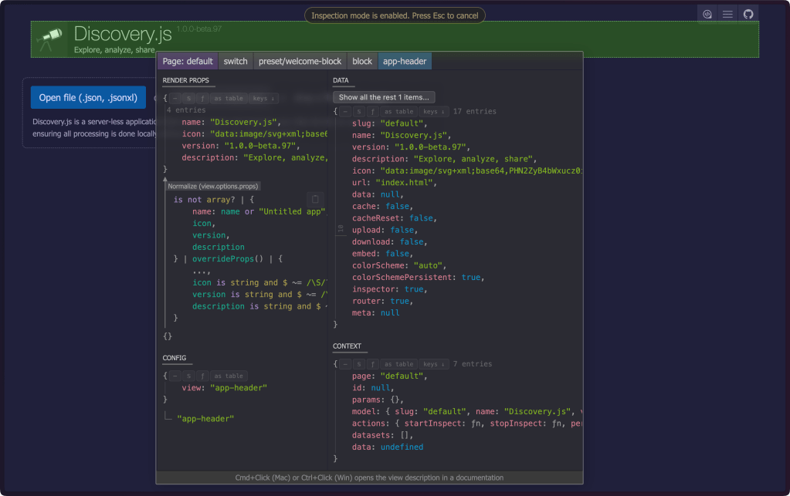Click the 'Open file (.json, .jsonxl)' button
Image resolution: width=790 pixels, height=496 pixels.
[x=88, y=98]
